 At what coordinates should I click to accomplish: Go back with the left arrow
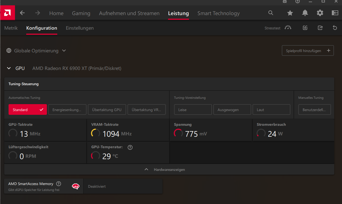point(22,13)
